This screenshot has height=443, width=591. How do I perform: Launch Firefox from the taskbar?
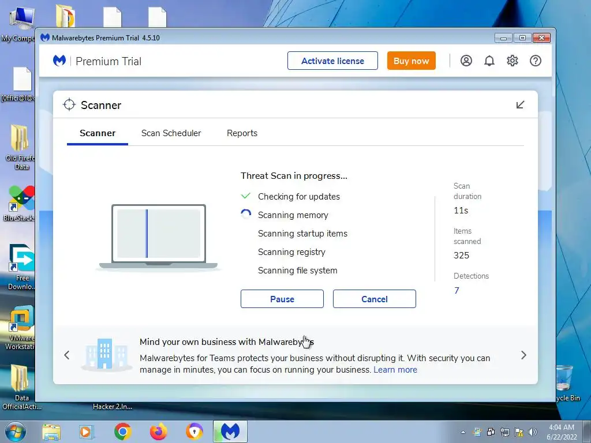click(158, 431)
